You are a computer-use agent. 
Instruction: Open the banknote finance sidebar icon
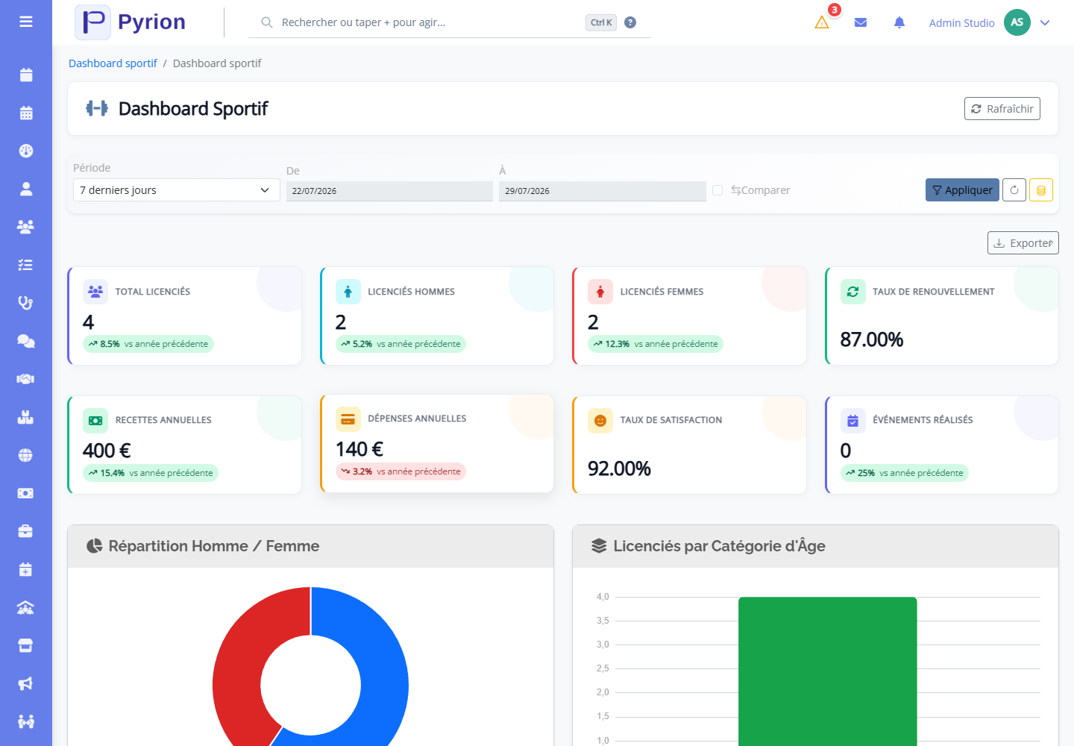(x=26, y=493)
